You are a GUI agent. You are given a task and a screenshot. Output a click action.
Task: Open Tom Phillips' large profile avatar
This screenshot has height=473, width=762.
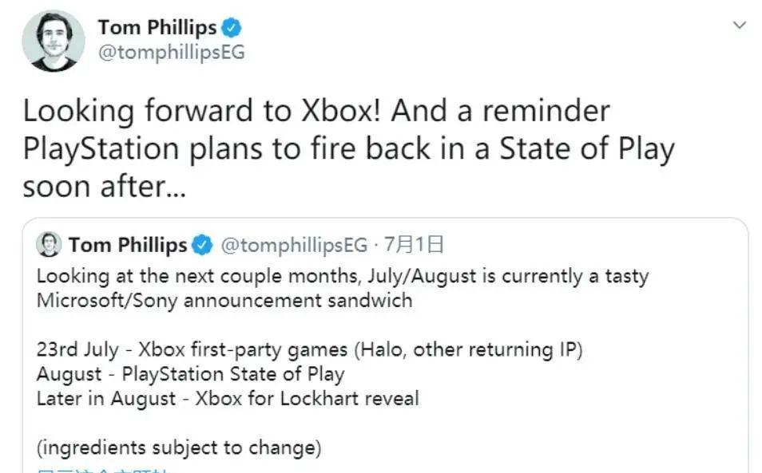click(54, 41)
